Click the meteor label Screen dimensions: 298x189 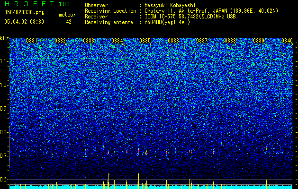67,15
